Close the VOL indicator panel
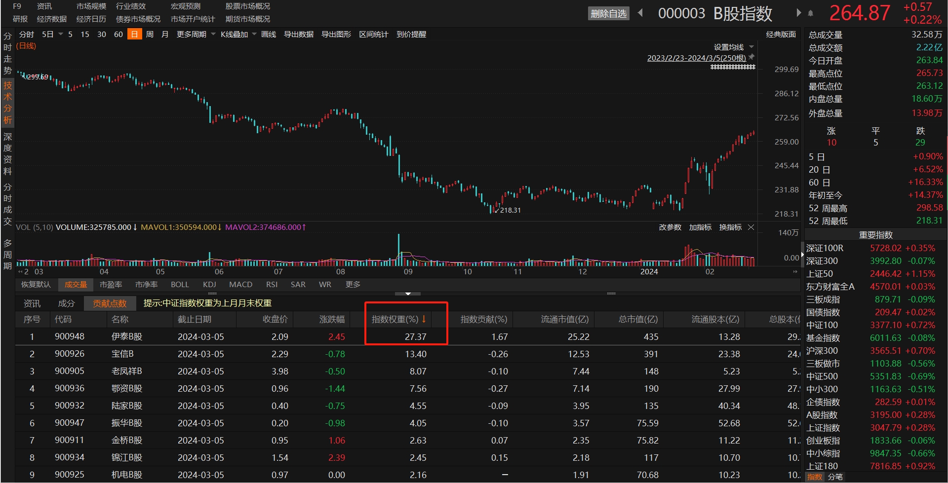The height and width of the screenshot is (483, 948). click(x=751, y=227)
